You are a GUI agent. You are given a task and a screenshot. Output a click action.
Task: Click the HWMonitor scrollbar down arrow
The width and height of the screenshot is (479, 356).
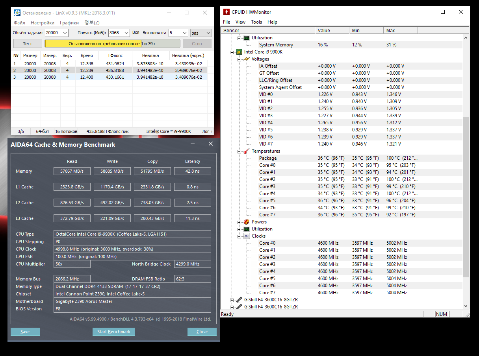click(466, 306)
